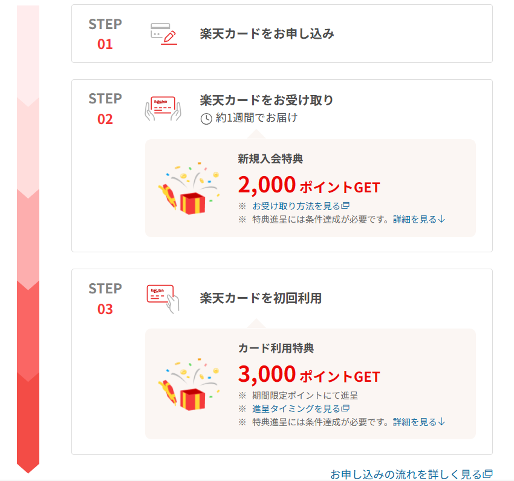The height and width of the screenshot is (481, 514).
Task: Click the clock icon beside 約1週間でお届け
Action: tap(206, 119)
